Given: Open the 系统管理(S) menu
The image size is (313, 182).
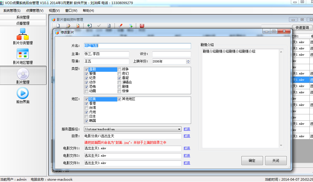Looking at the screenshot, I should click(12, 11).
